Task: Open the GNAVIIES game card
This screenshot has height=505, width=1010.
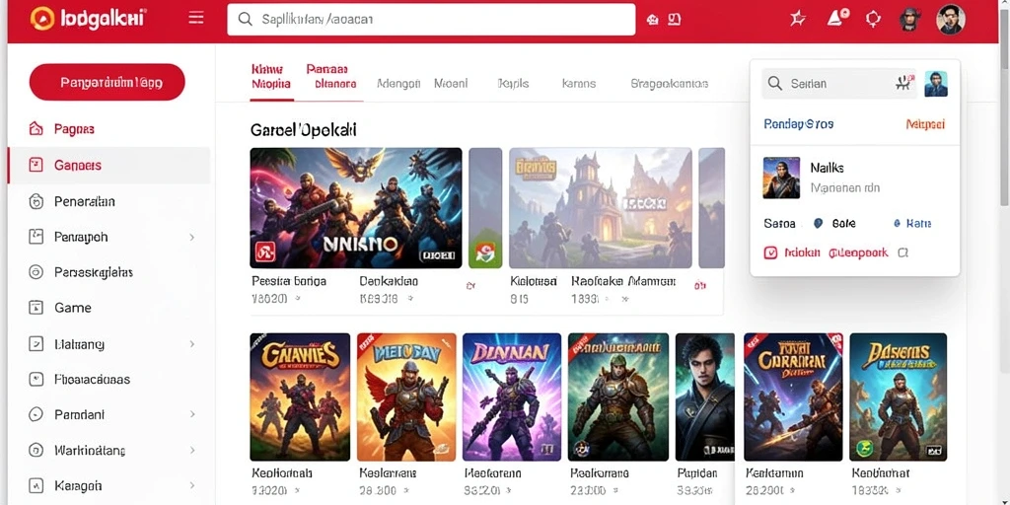Action: click(x=300, y=397)
